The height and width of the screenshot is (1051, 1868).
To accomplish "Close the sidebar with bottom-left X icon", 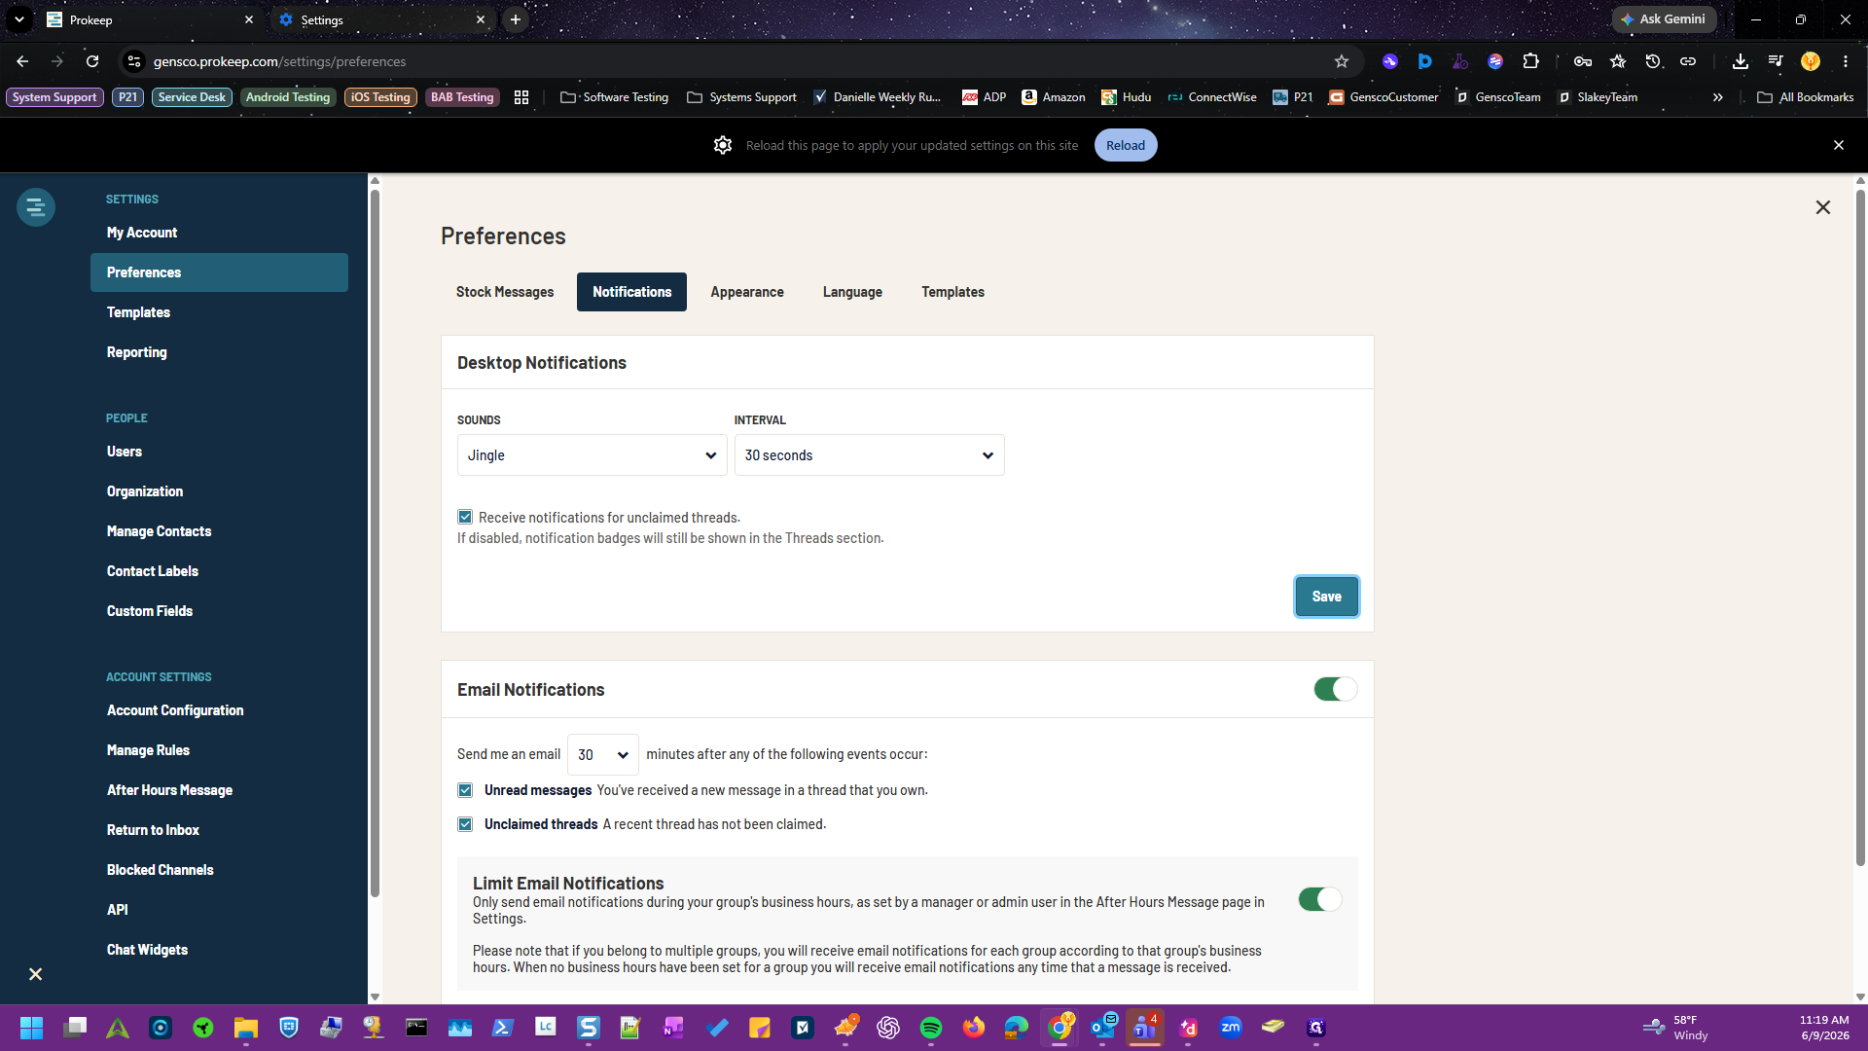I will (35, 974).
